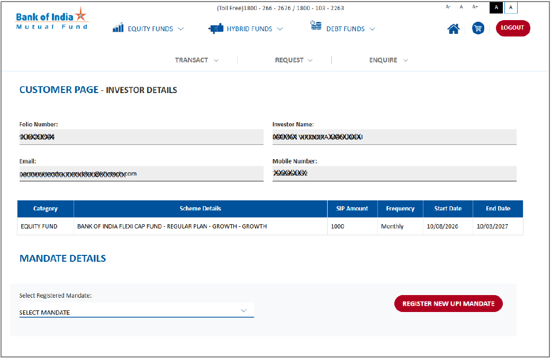Open the Enquire menu
This screenshot has width=551, height=358.
389,60
